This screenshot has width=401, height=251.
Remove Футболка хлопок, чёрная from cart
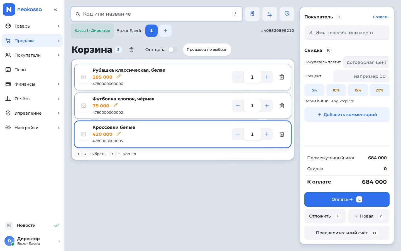(x=282, y=106)
